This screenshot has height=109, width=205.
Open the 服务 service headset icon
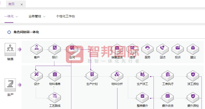148,49
